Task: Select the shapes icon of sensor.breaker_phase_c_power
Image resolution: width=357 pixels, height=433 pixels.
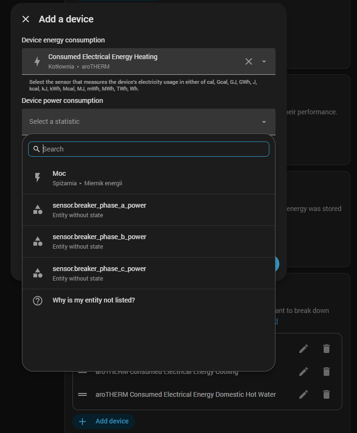Action: tap(38, 273)
